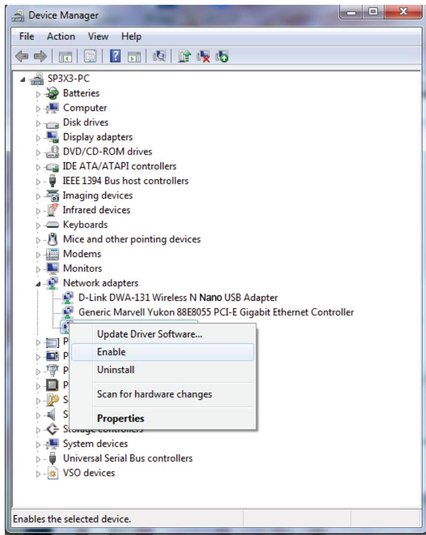Expand the Monitors category
This screenshot has height=535, width=426.
38,269
